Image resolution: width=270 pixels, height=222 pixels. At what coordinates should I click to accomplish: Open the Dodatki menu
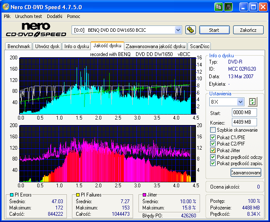[54, 16]
